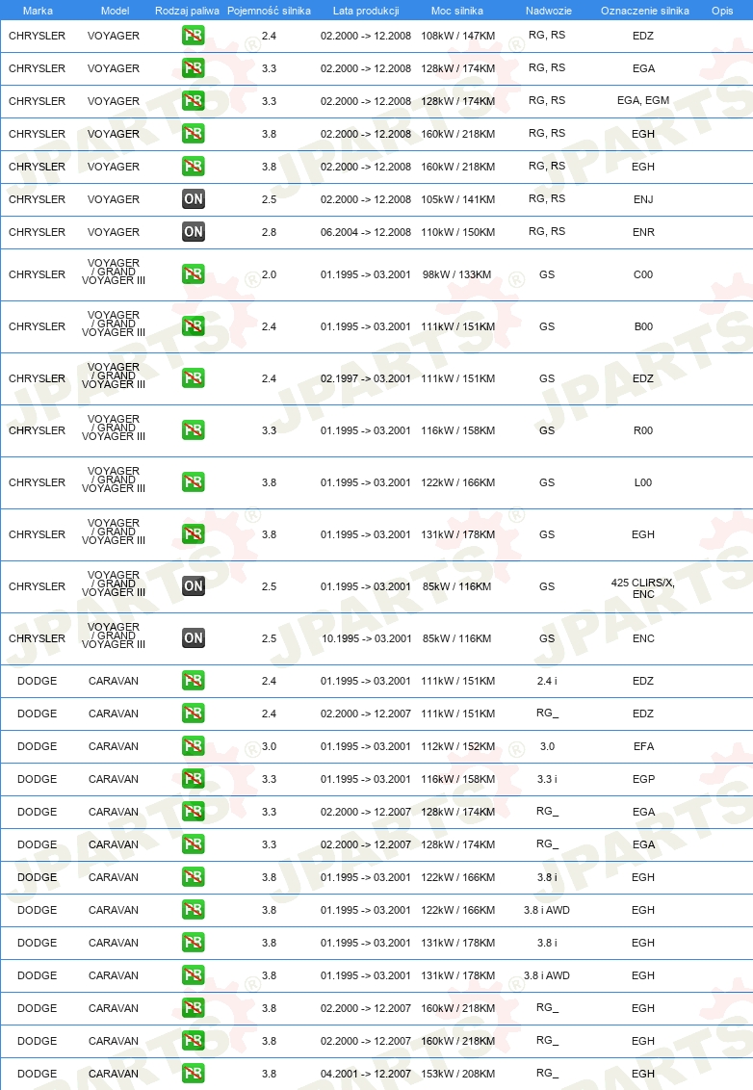The image size is (753, 1090).
Task: Click the 'CARAVAN' cell in the EGP row
Action: pos(114,779)
